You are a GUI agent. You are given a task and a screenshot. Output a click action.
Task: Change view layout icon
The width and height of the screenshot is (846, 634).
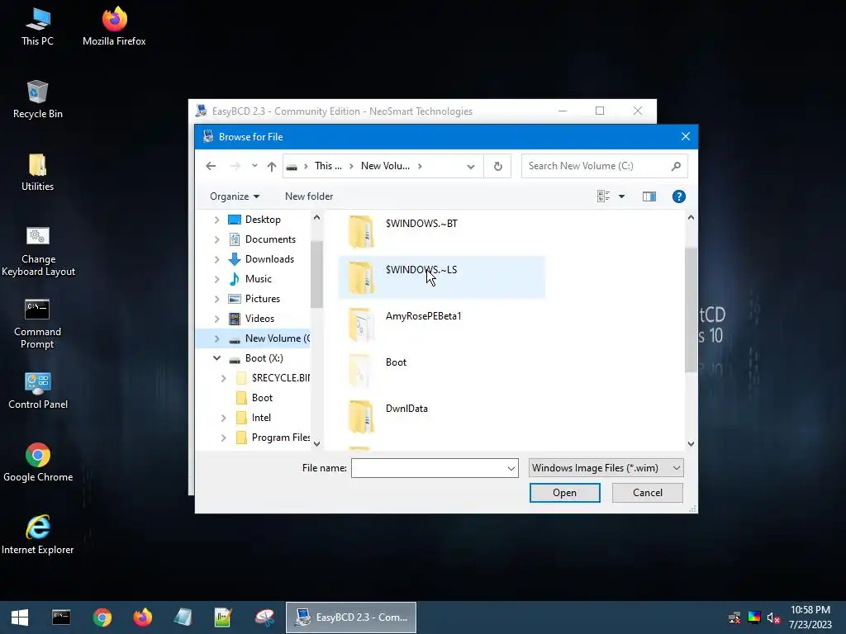click(x=603, y=196)
